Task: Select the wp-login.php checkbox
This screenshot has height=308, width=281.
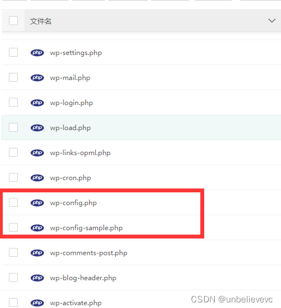Action: tap(13, 102)
